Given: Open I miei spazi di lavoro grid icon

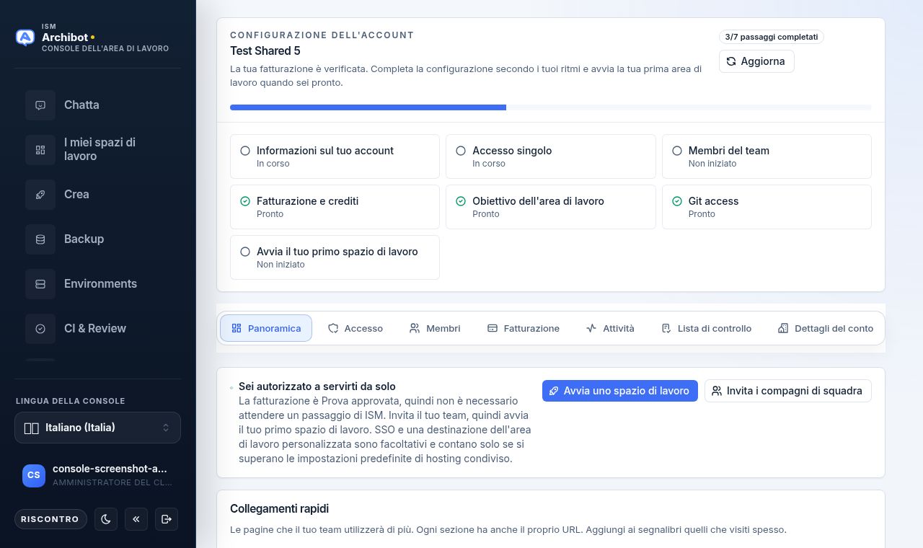Looking at the screenshot, I should (40, 150).
